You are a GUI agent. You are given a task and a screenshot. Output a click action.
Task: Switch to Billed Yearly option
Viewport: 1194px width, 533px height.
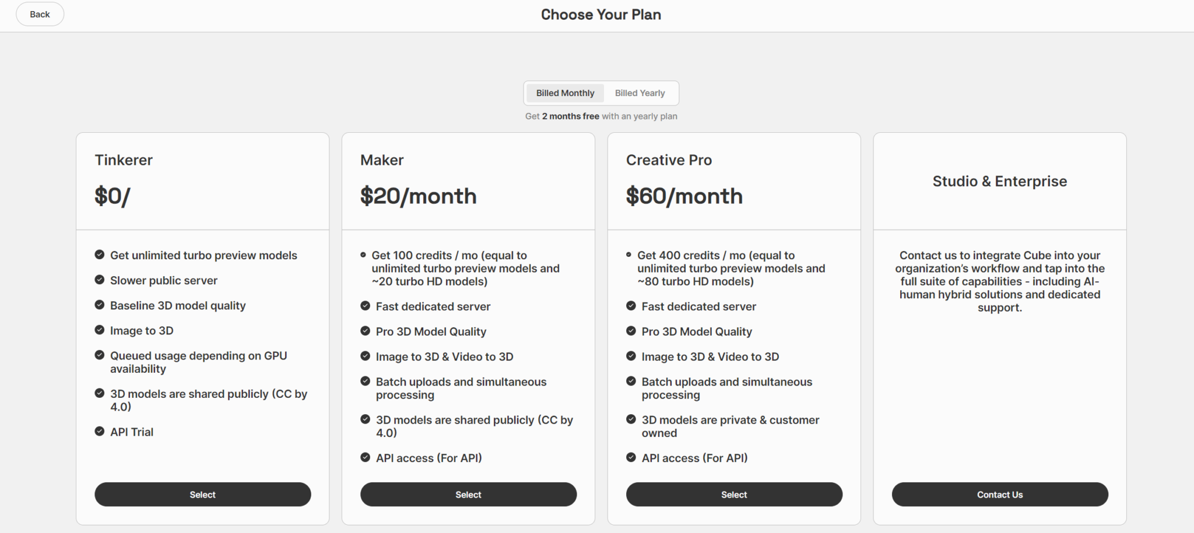pos(640,93)
